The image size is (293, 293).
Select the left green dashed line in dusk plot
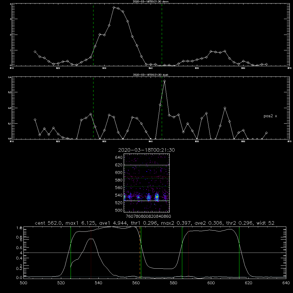click(93, 108)
